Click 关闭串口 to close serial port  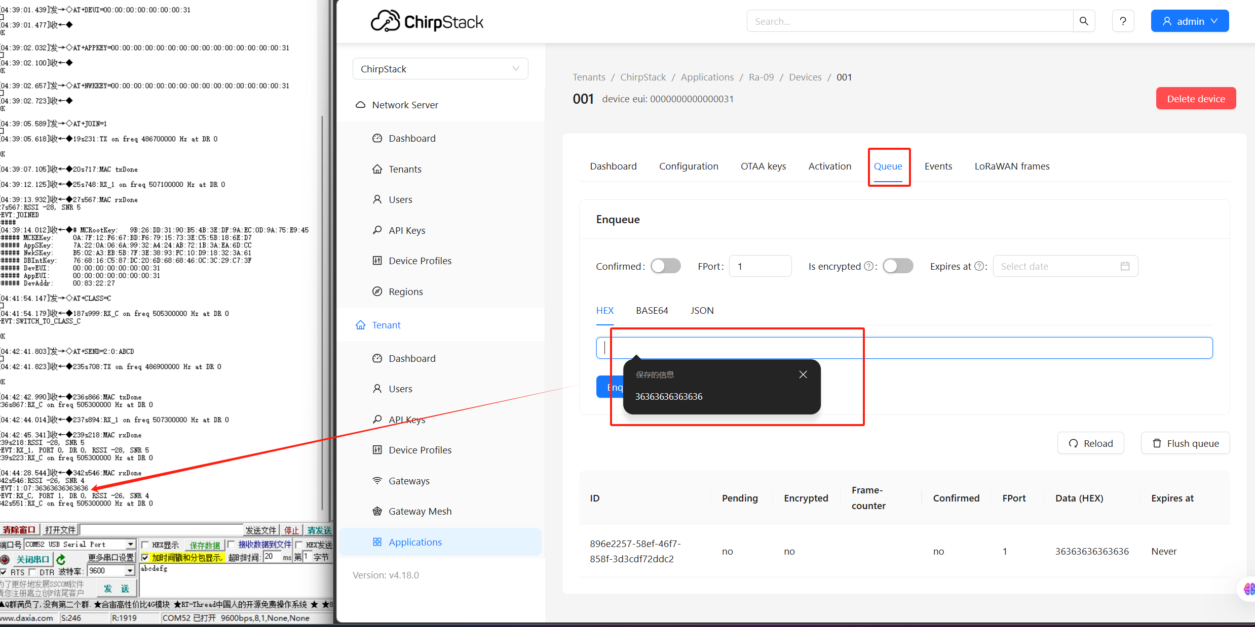32,559
